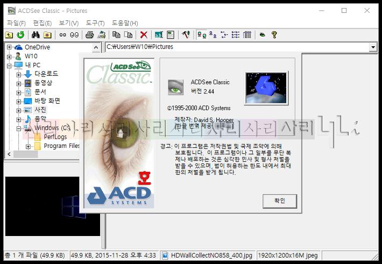Switch to thumbnails grid view icon
The height and width of the screenshot is (264, 382).
point(247,35)
